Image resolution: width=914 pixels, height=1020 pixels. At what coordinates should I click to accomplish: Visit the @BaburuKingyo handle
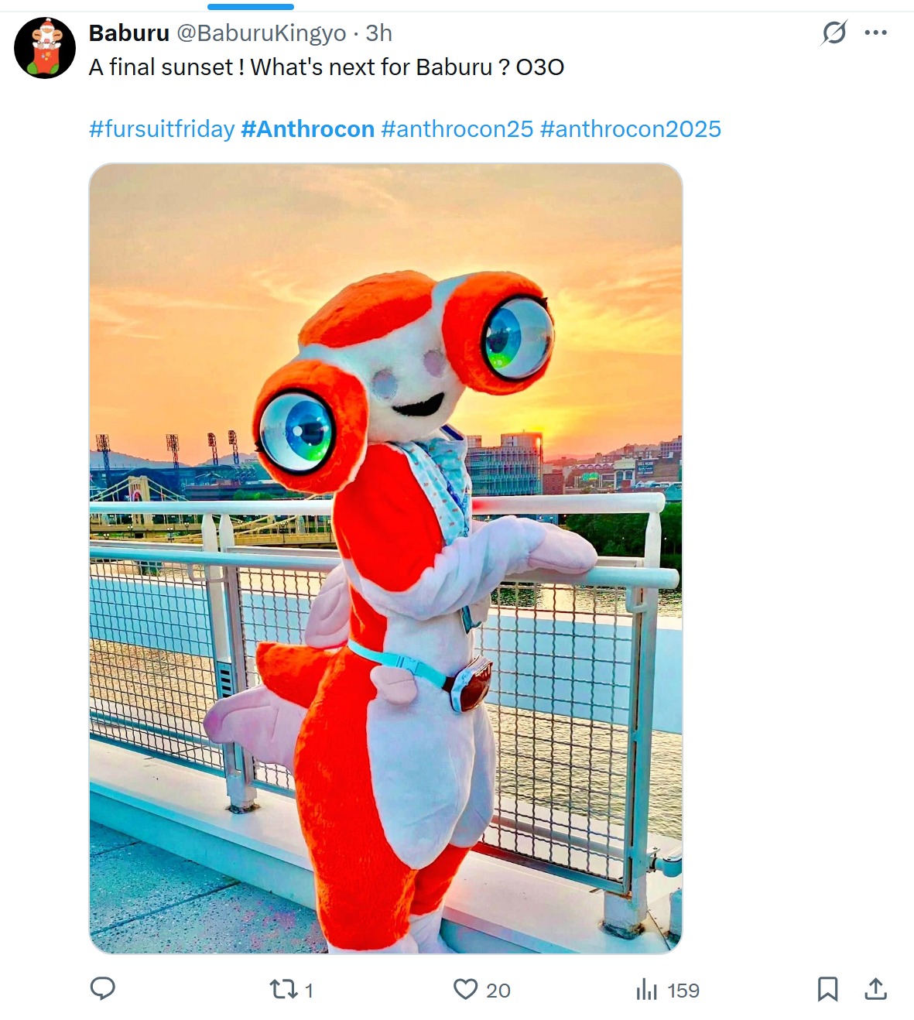click(262, 33)
